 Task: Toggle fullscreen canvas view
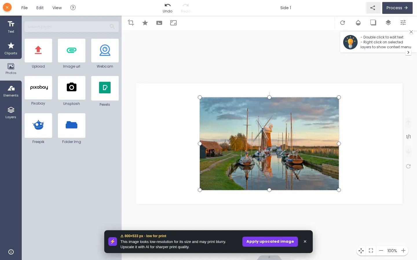[371, 251]
